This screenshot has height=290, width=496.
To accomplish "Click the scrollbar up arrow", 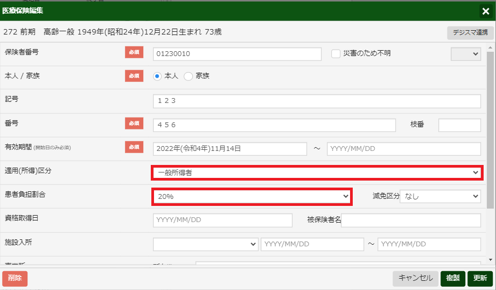I will pos(490,48).
